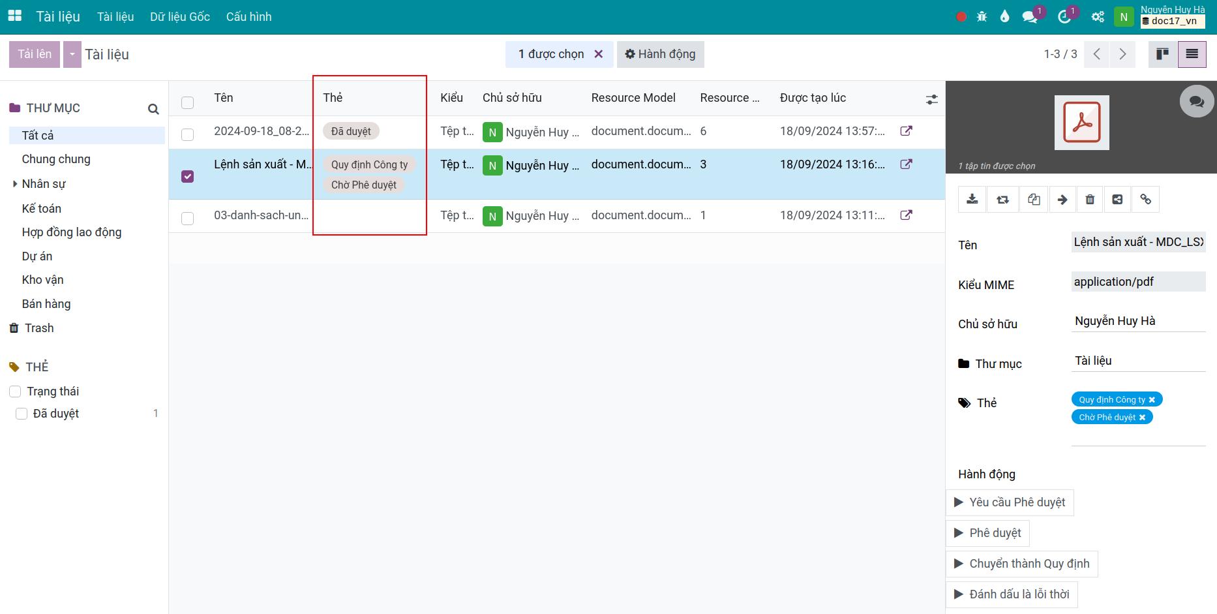The width and height of the screenshot is (1217, 614).
Task: Open external link for Lệnh sản xuất row
Action: [x=906, y=164]
